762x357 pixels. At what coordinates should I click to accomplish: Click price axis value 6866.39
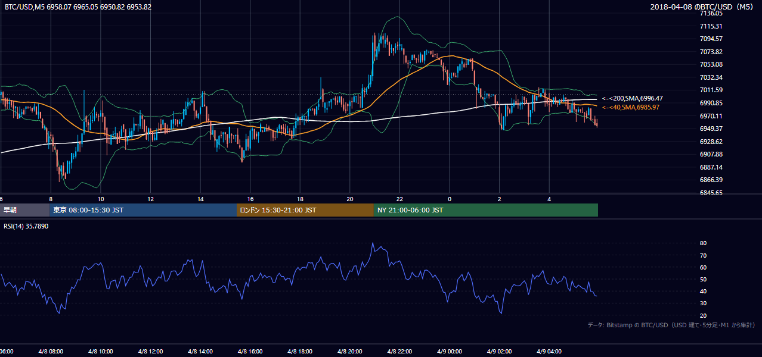(x=711, y=180)
